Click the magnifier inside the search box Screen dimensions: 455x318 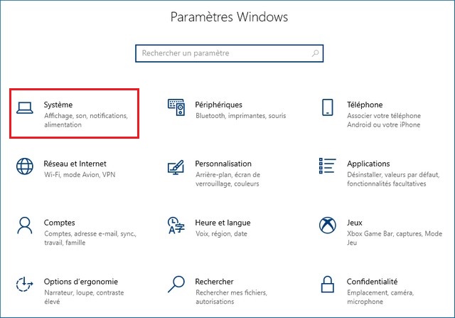coord(313,53)
